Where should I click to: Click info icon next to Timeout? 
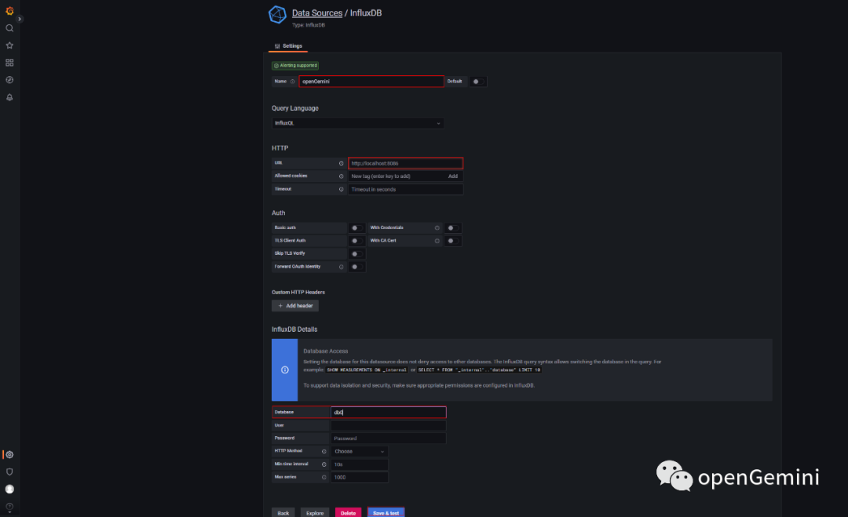pos(342,189)
